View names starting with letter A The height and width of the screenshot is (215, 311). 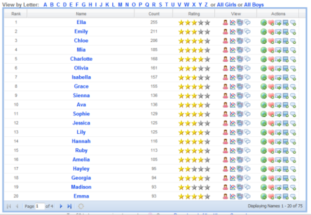click(45, 4)
